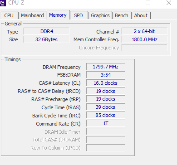This screenshot has height=165, width=177.
Task: Click the RAS# to CAS# Delay (tRCD) label
Action: [49, 91]
